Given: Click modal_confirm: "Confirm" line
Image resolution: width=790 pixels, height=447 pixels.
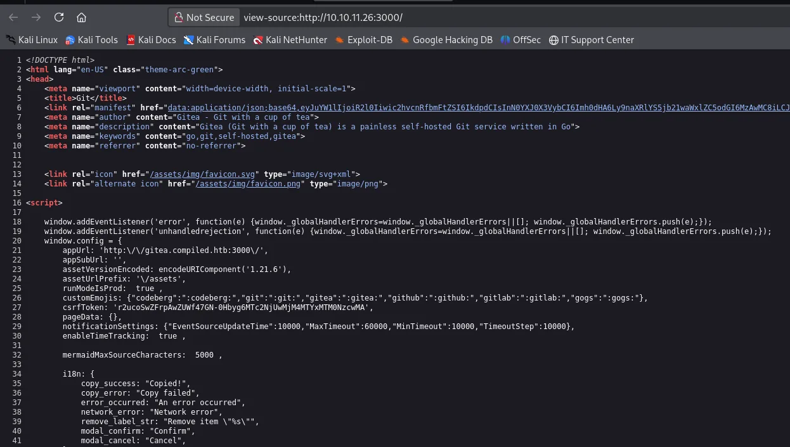Looking at the screenshot, I should point(138,431).
